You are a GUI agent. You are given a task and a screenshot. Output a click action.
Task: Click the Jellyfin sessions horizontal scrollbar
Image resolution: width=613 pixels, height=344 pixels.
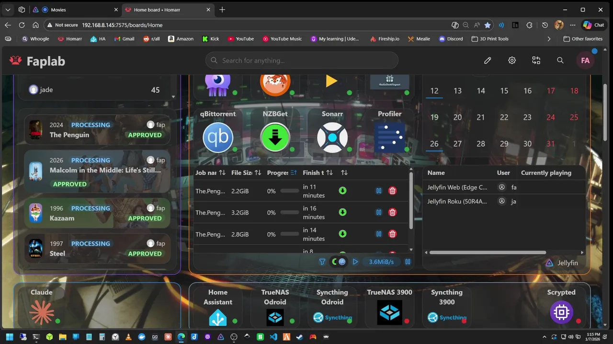pyautogui.click(x=488, y=252)
